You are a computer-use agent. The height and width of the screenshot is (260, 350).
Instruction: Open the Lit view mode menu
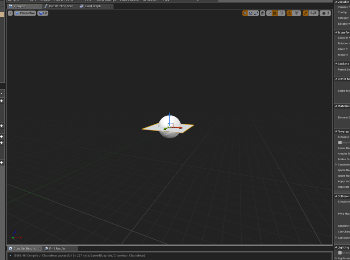point(43,13)
